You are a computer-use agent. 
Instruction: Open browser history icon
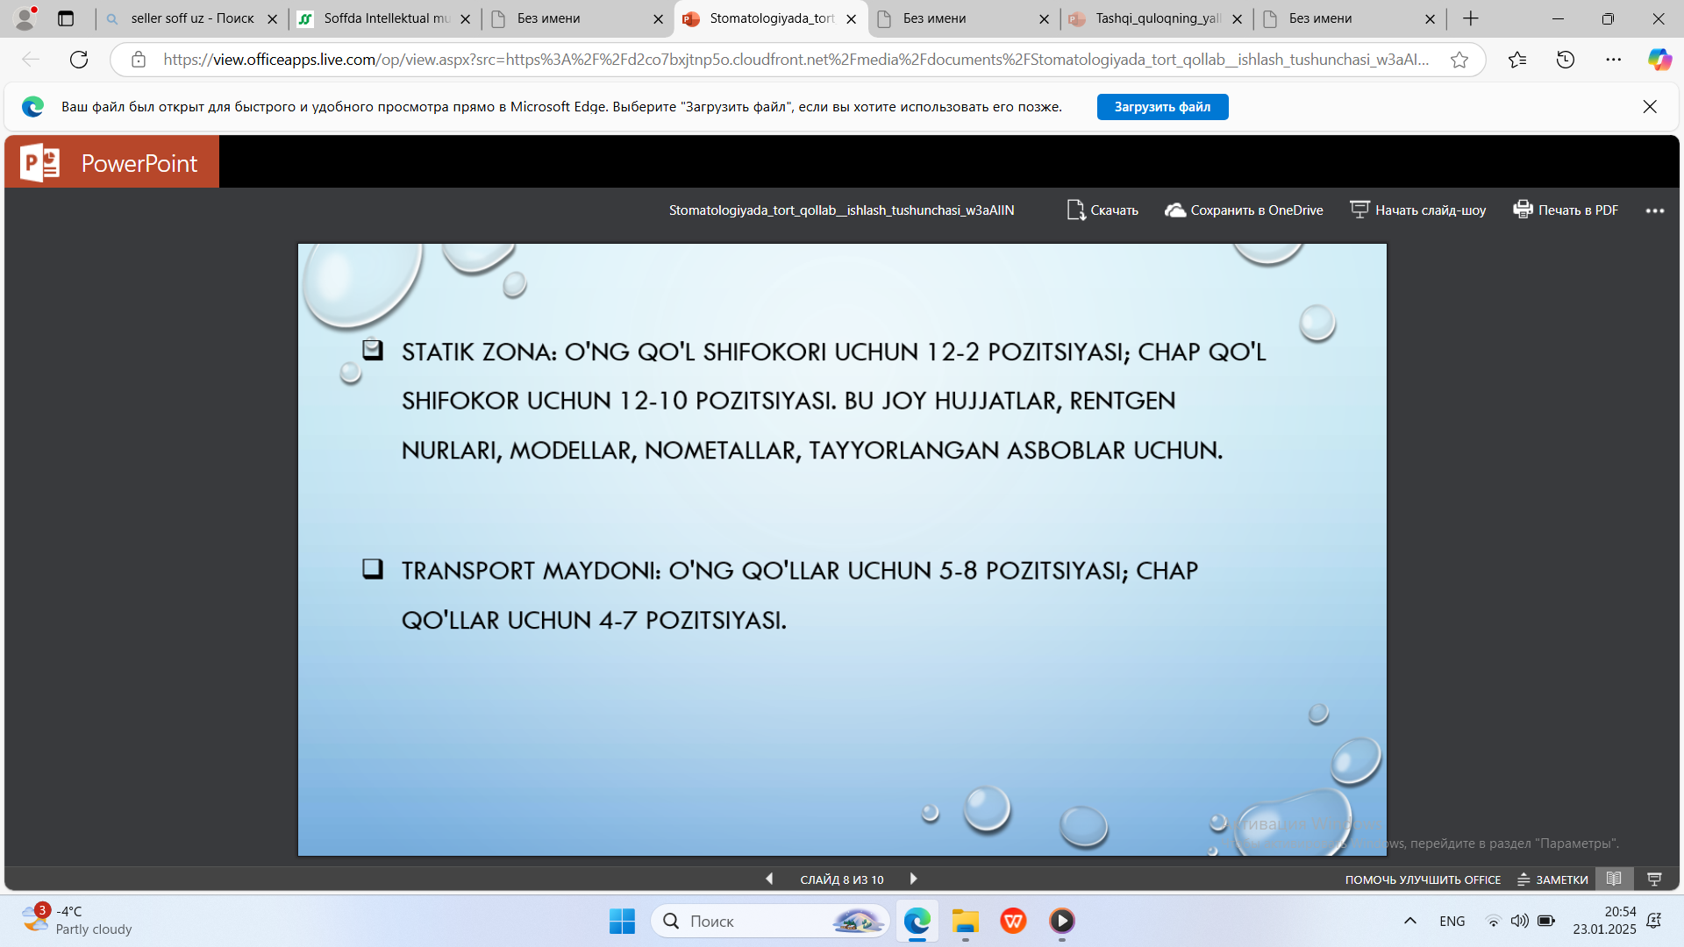1565,60
